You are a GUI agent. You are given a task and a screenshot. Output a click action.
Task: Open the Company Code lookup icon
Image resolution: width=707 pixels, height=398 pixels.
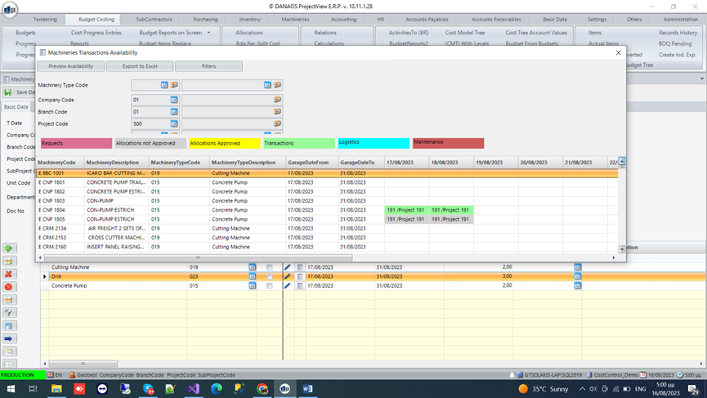[174, 100]
